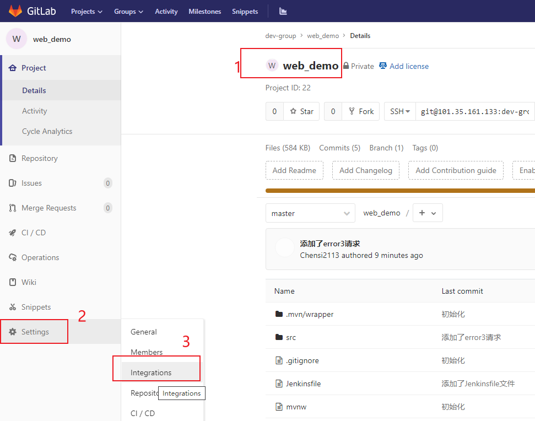Open the 添加了error3请求 commit title
This screenshot has width=535, height=421.
pyautogui.click(x=329, y=244)
